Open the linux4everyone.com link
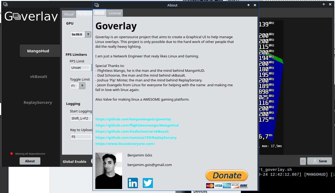 tap(125, 144)
